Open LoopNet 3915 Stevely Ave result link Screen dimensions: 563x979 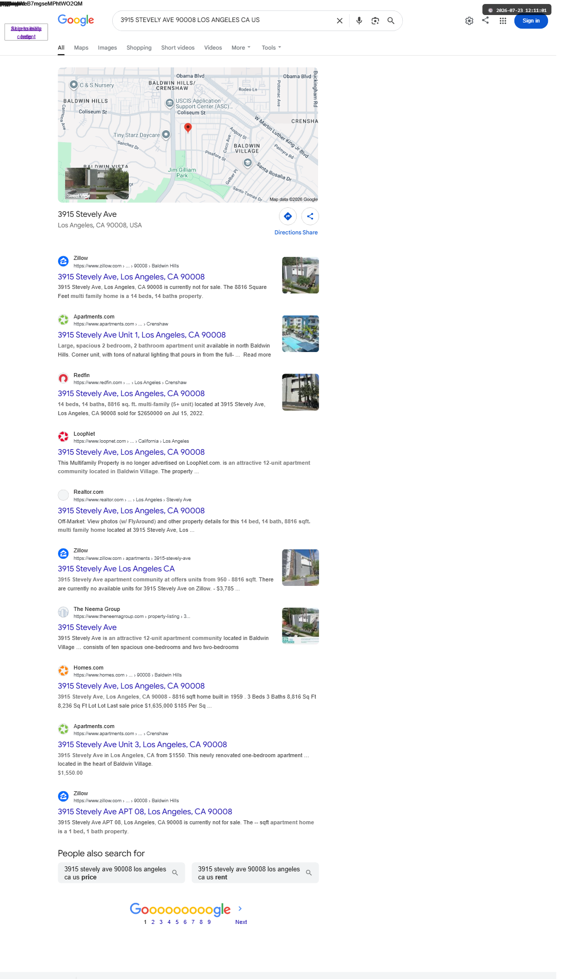click(x=131, y=452)
